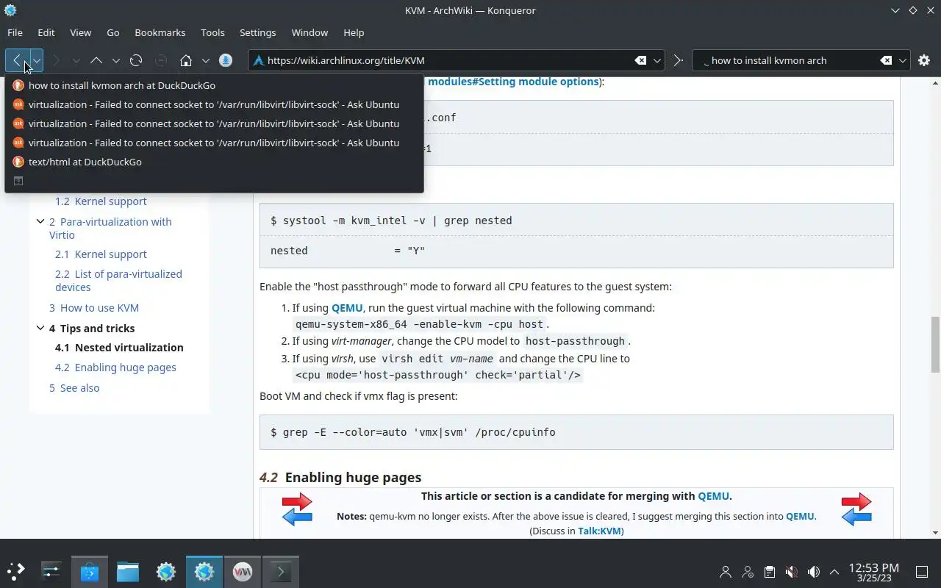Open the Tools menu
The width and height of the screenshot is (941, 588).
(212, 32)
